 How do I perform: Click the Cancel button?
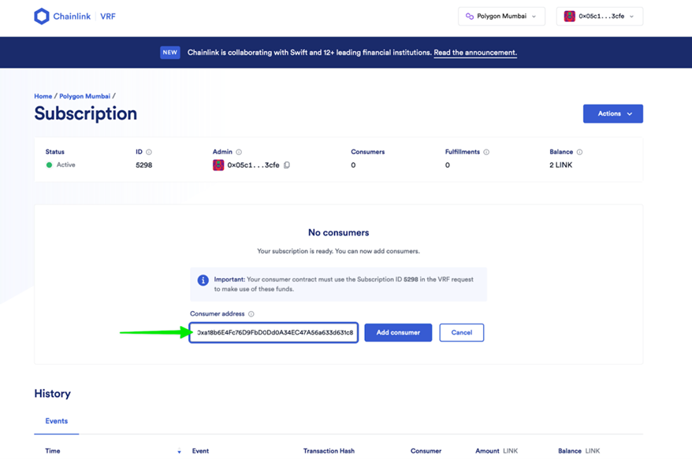click(462, 332)
